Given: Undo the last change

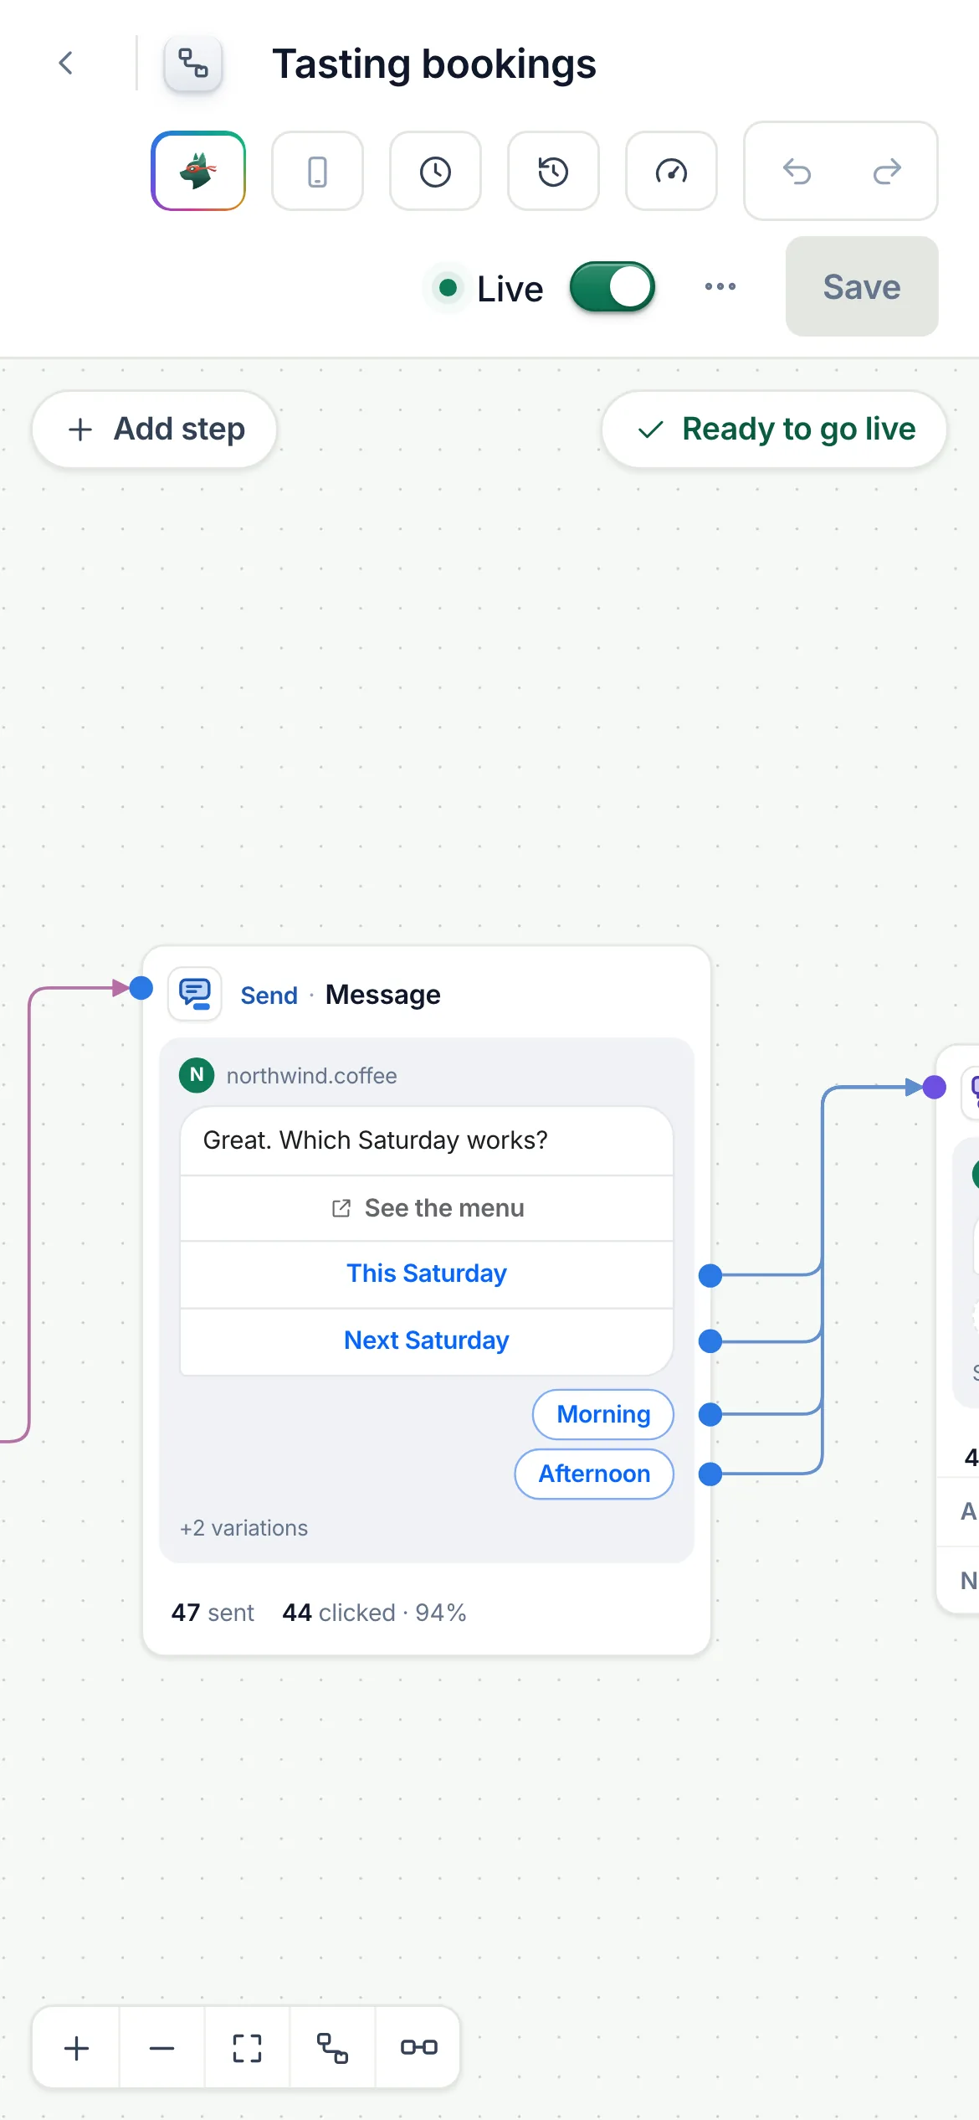Looking at the screenshot, I should [x=797, y=171].
